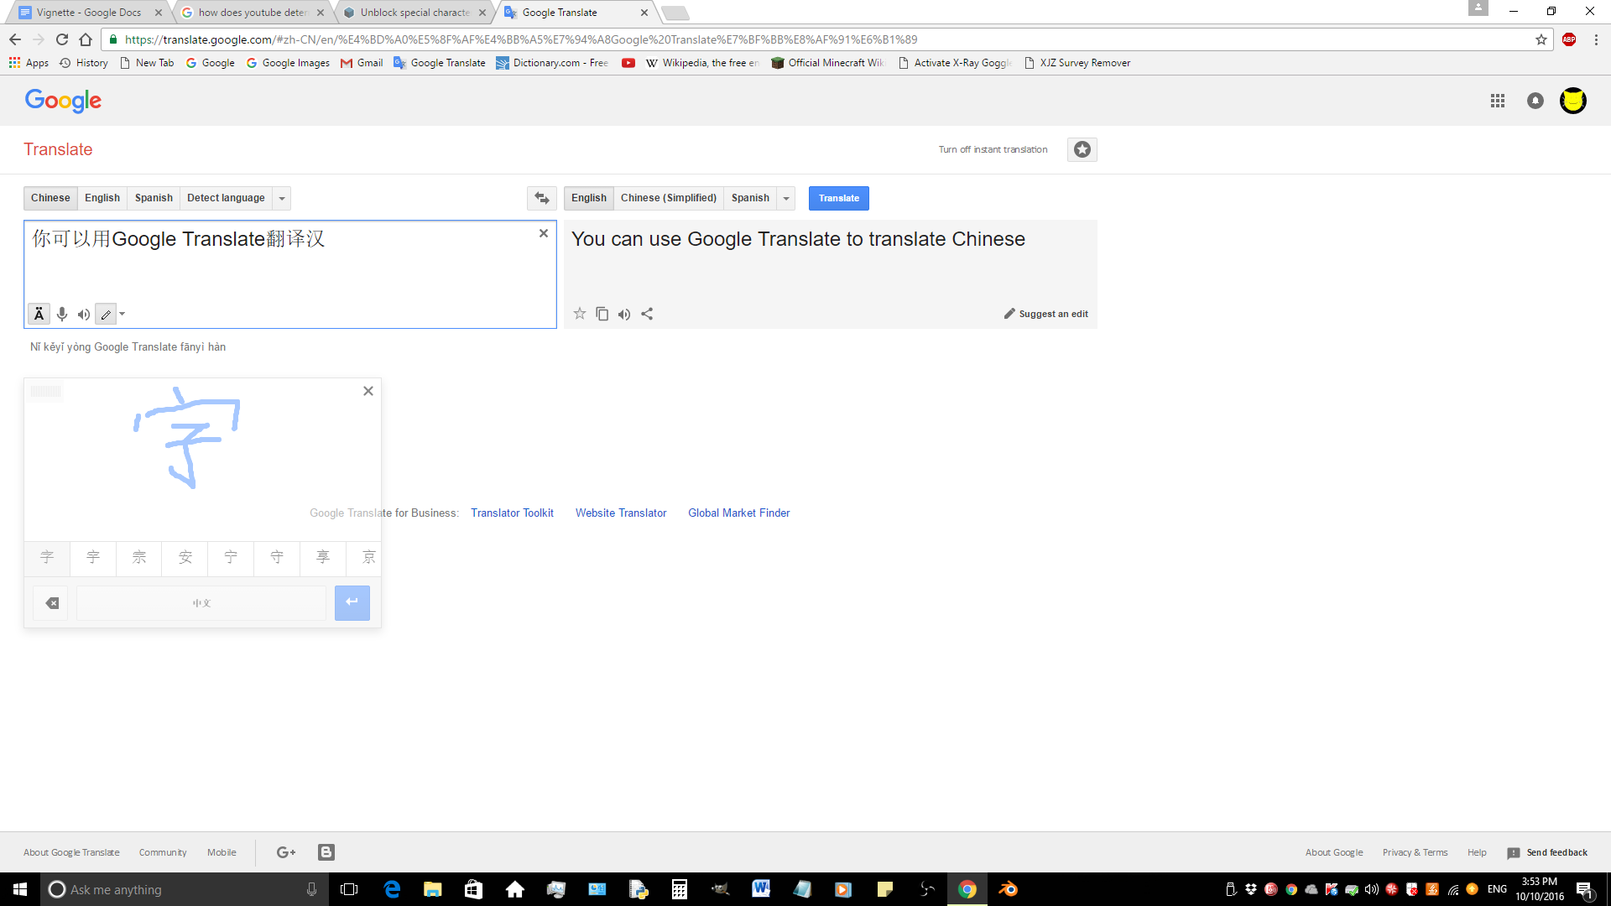Toggle the input tools character button
This screenshot has height=906, width=1611.
pyautogui.click(x=39, y=314)
